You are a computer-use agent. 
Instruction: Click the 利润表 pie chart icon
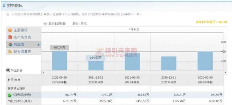click(10, 45)
